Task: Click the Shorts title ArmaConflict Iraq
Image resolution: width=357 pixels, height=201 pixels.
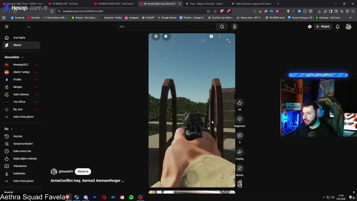Action: click(87, 181)
